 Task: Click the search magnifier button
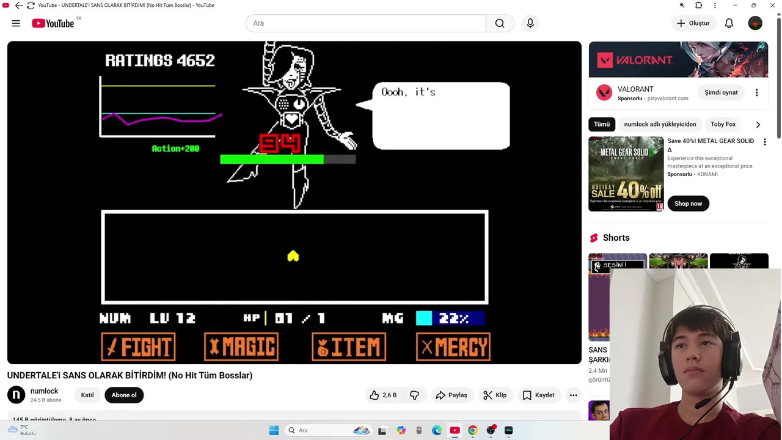(500, 23)
